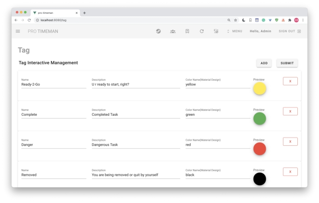Click the bookmark tag icon in header
The height and width of the screenshot is (203, 319).
[x=187, y=31]
